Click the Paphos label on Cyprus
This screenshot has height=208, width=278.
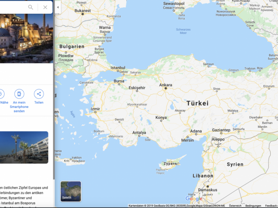(x=160, y=170)
